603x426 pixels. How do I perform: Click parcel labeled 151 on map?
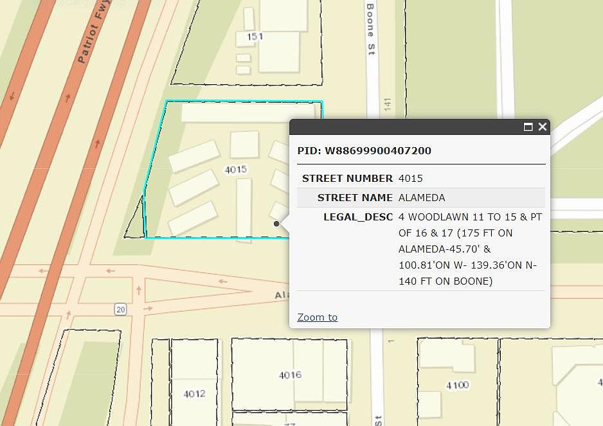coord(255,37)
